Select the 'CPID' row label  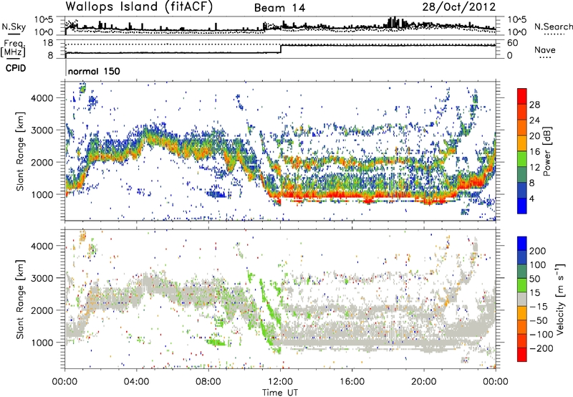(16, 68)
